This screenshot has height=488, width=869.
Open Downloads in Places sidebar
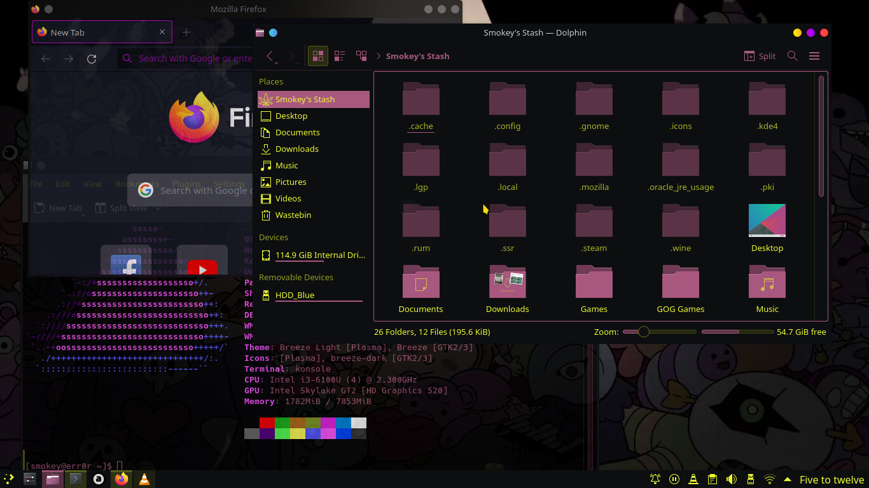point(313,149)
